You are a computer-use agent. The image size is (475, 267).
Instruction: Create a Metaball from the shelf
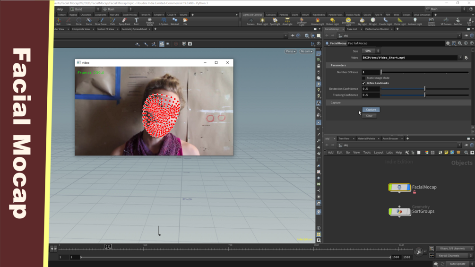[175, 21]
